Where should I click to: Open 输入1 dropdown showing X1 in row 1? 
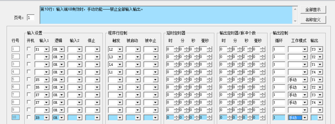(x=42, y=49)
